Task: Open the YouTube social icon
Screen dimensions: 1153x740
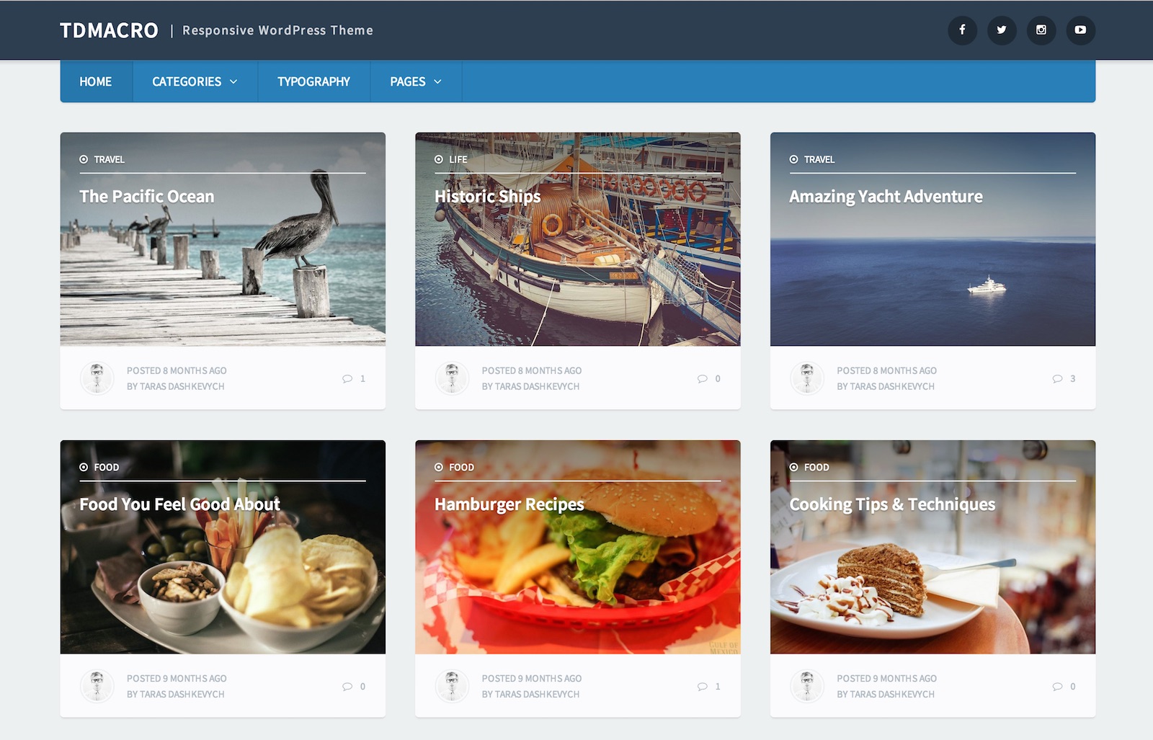Action: pyautogui.click(x=1080, y=30)
